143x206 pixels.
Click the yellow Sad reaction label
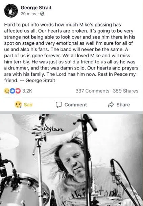[28, 105]
